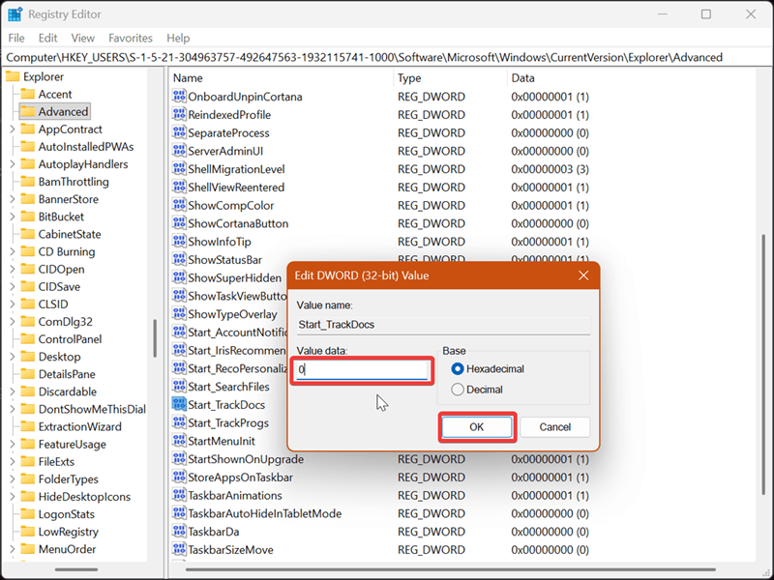This screenshot has width=774, height=580.
Task: Expand the CLSID key
Action: (13, 304)
